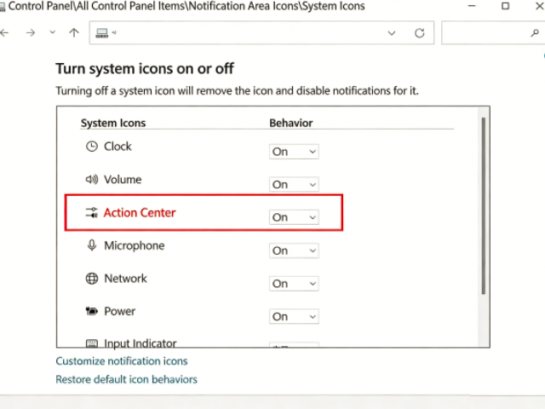This screenshot has width=545, height=409.
Task: Click the Power battery icon
Action: (x=92, y=312)
